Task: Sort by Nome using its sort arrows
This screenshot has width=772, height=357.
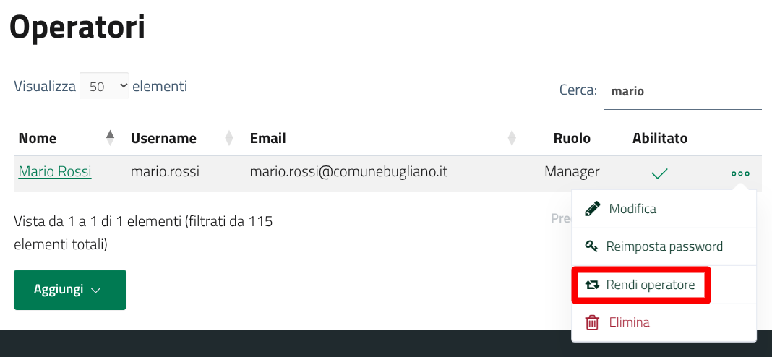Action: click(110, 137)
